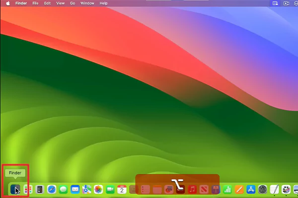The width and height of the screenshot is (298, 198).
Task: Launch Maps from the Dock
Action: point(86,189)
